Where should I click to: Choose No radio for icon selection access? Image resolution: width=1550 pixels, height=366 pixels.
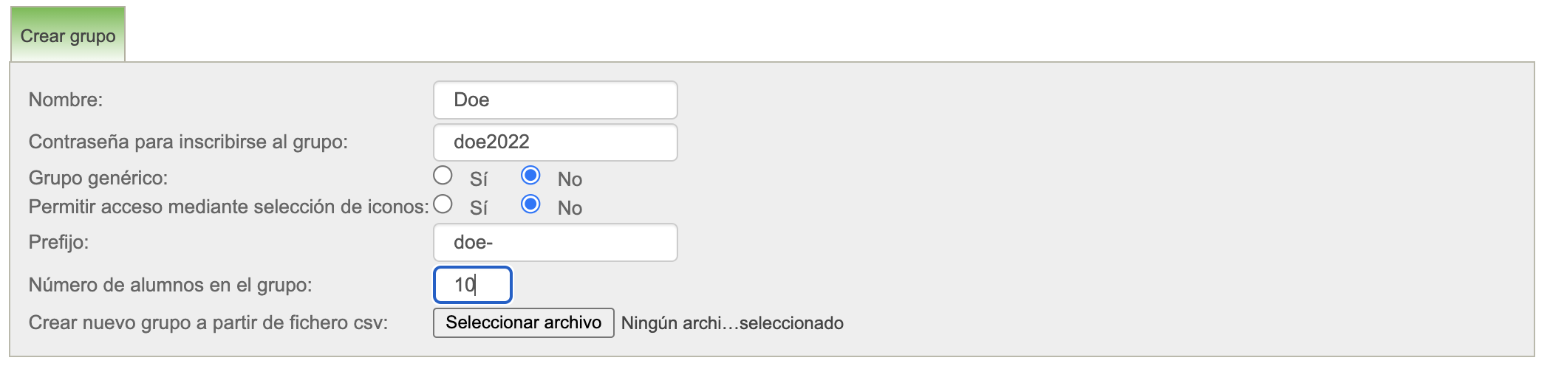(x=530, y=204)
